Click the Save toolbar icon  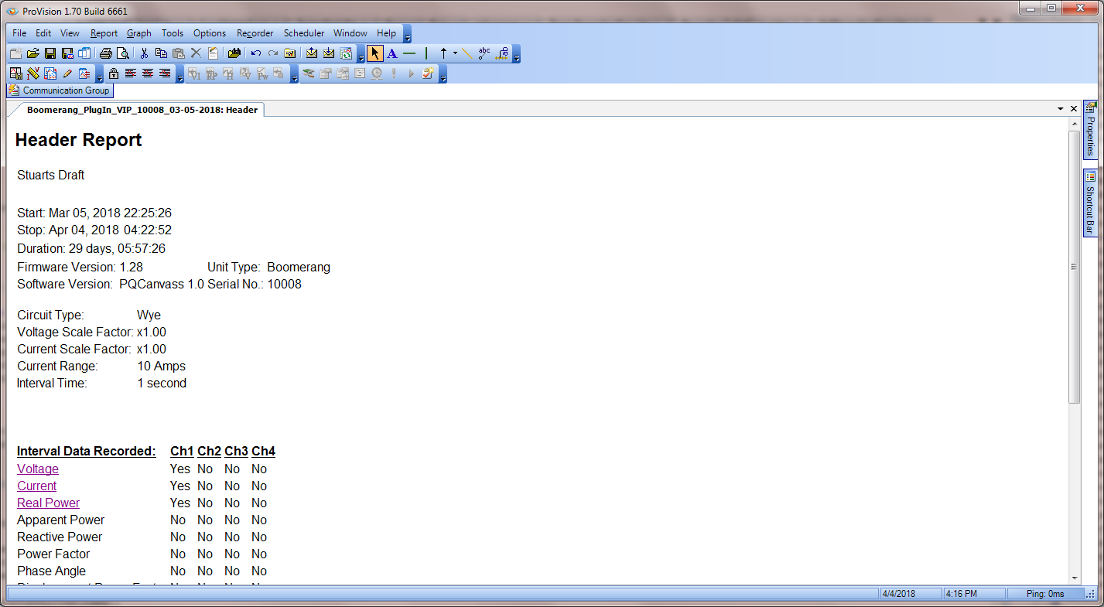tap(50, 53)
